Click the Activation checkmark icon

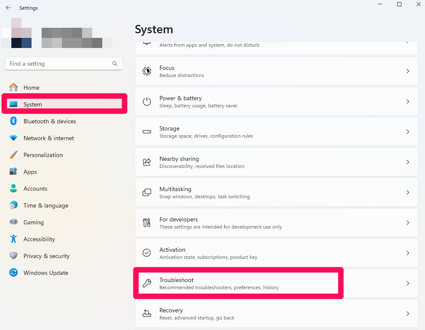146,253
